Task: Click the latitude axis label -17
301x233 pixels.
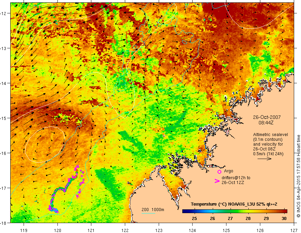Action: (x=4, y=188)
